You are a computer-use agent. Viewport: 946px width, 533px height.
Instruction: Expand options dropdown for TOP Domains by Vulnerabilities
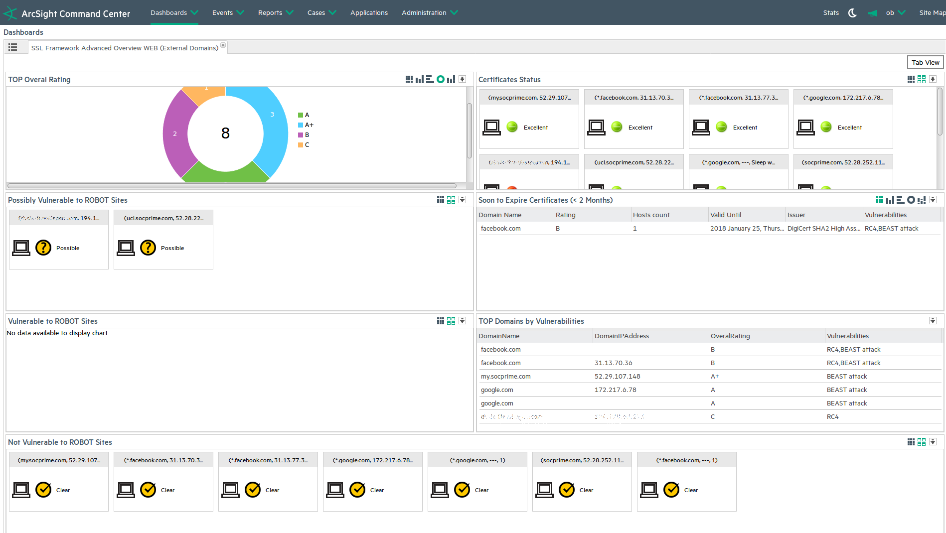(x=933, y=321)
